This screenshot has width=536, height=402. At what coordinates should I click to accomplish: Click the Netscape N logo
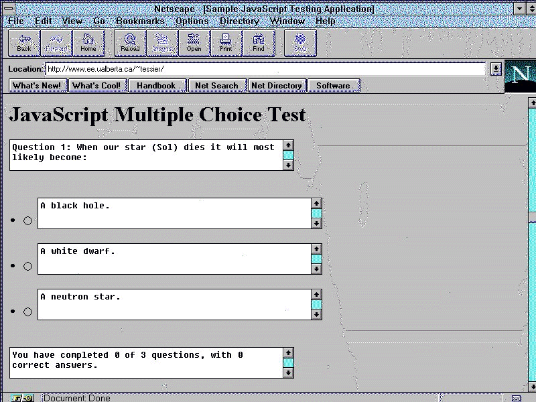(x=520, y=76)
